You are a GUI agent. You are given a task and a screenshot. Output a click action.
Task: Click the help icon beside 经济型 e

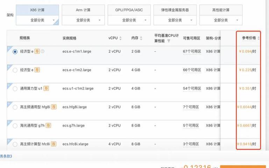click(x=43, y=51)
